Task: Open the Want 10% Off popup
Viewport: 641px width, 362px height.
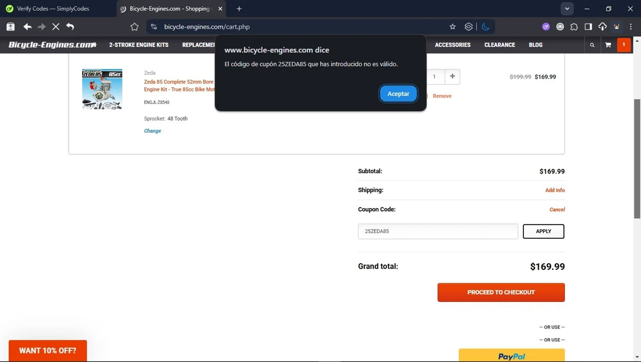Action: 48,350
